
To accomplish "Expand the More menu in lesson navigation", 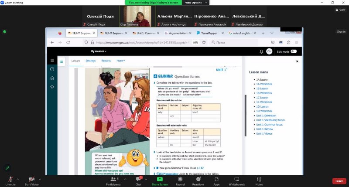I will 121,61.
